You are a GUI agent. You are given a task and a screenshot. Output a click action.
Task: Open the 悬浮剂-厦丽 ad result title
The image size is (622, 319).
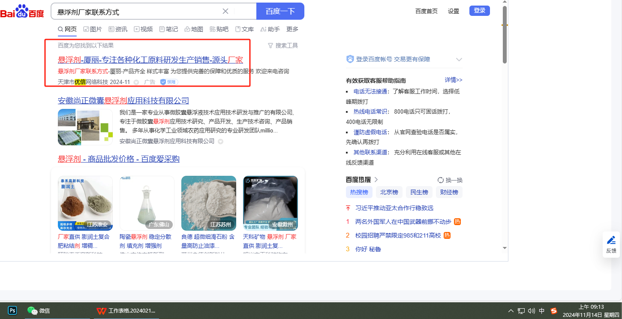tap(150, 60)
